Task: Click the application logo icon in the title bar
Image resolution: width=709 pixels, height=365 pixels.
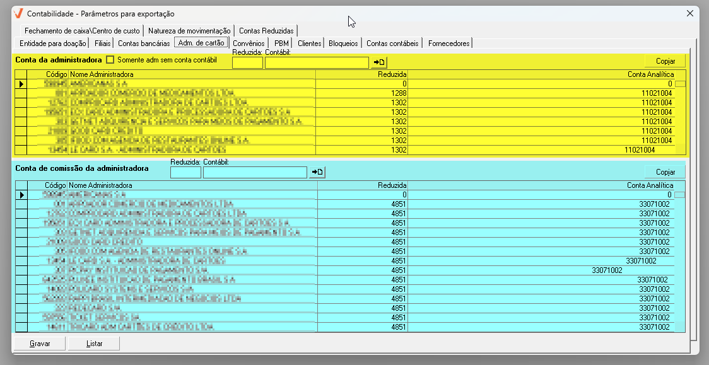Action: (x=18, y=13)
